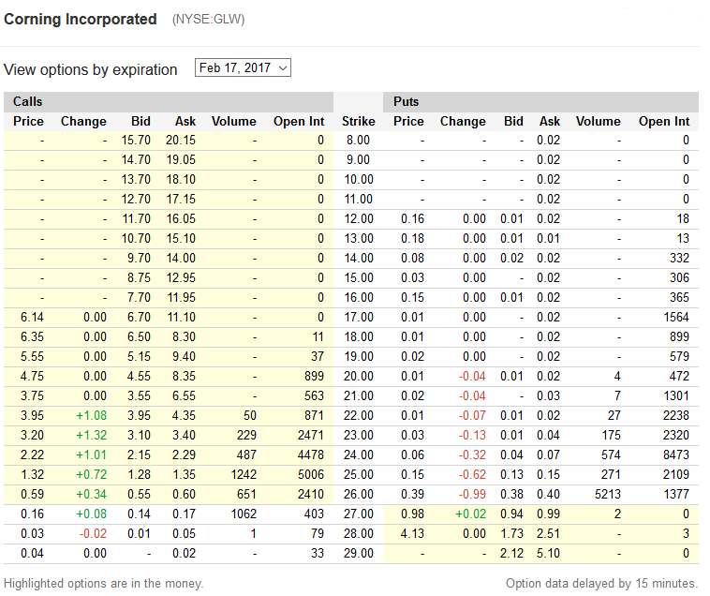
Task: Select put open interest 579
Action: click(x=680, y=357)
